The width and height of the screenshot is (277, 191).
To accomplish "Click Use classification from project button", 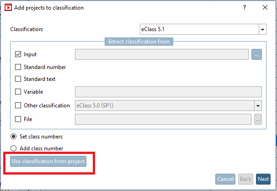I will (48, 161).
